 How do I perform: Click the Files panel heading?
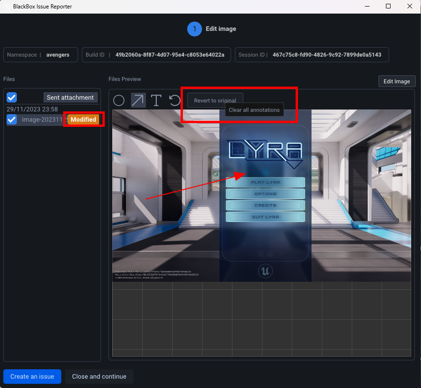point(9,79)
